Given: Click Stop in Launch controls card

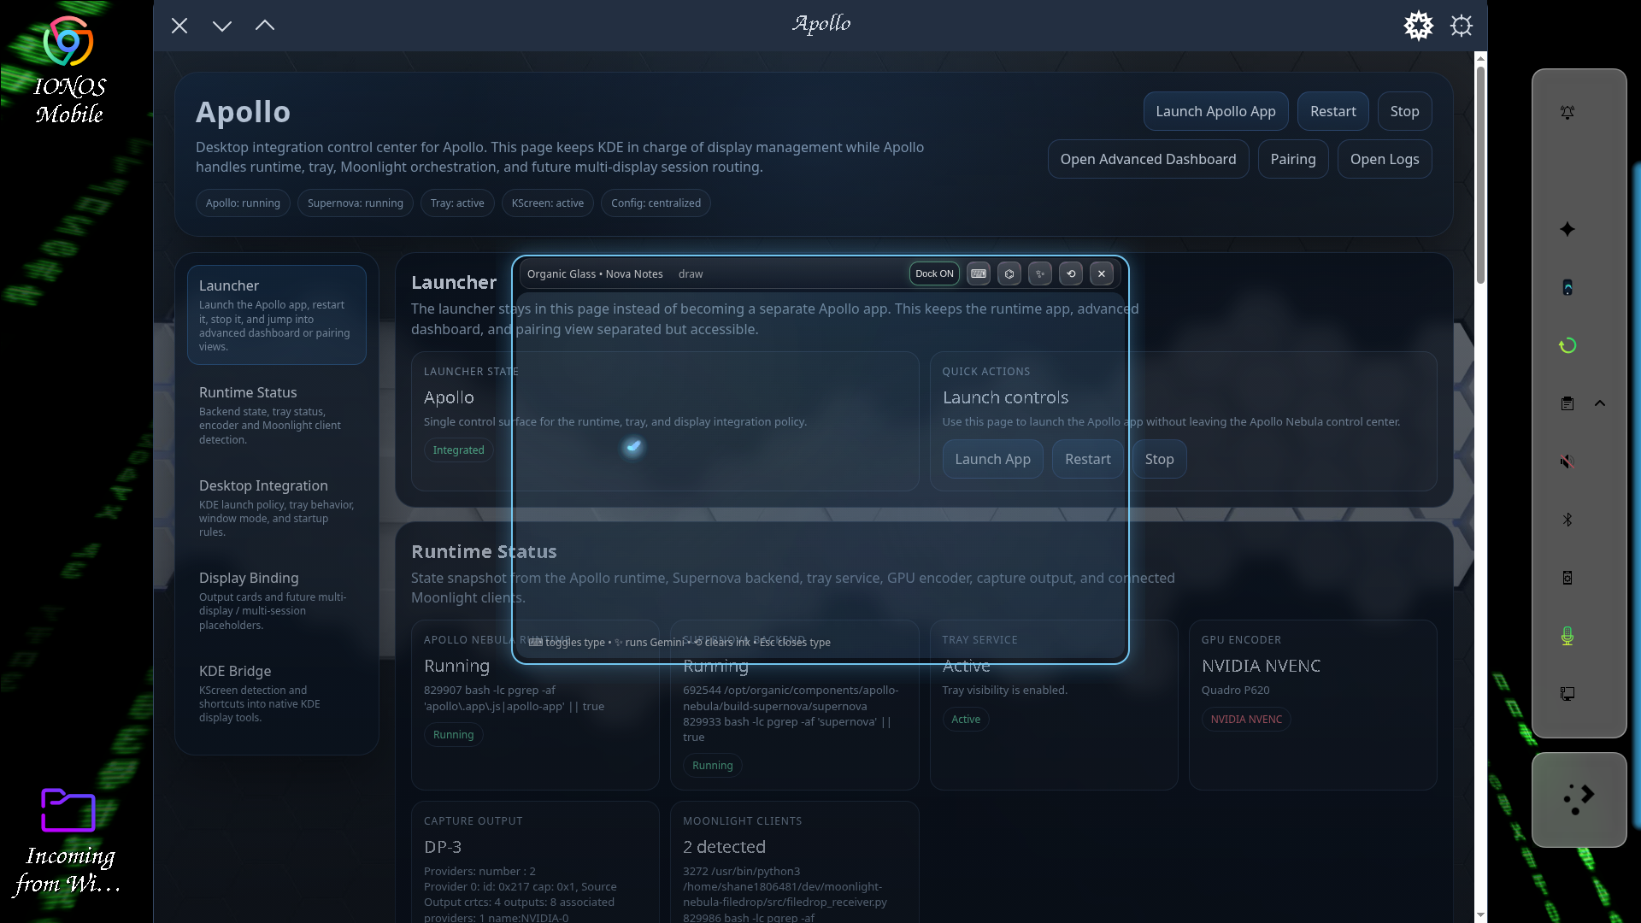Looking at the screenshot, I should tap(1159, 459).
